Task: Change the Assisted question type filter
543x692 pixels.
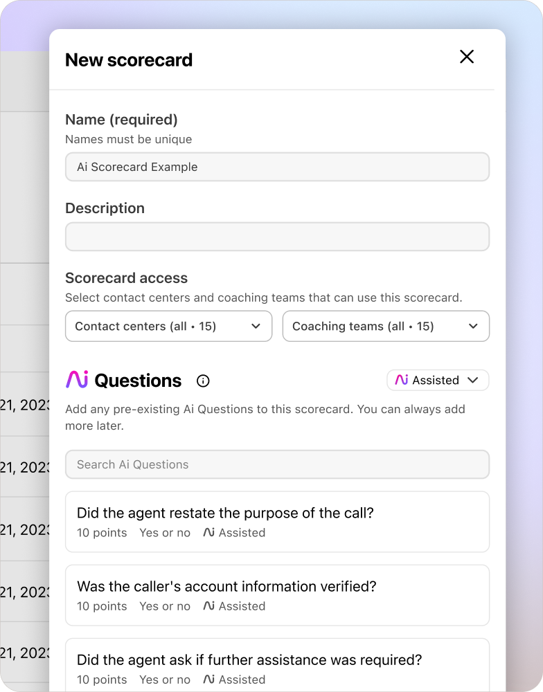Action: click(438, 380)
